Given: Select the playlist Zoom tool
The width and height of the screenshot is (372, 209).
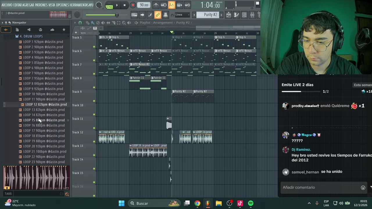Looking at the screenshot, I should (x=124, y=23).
